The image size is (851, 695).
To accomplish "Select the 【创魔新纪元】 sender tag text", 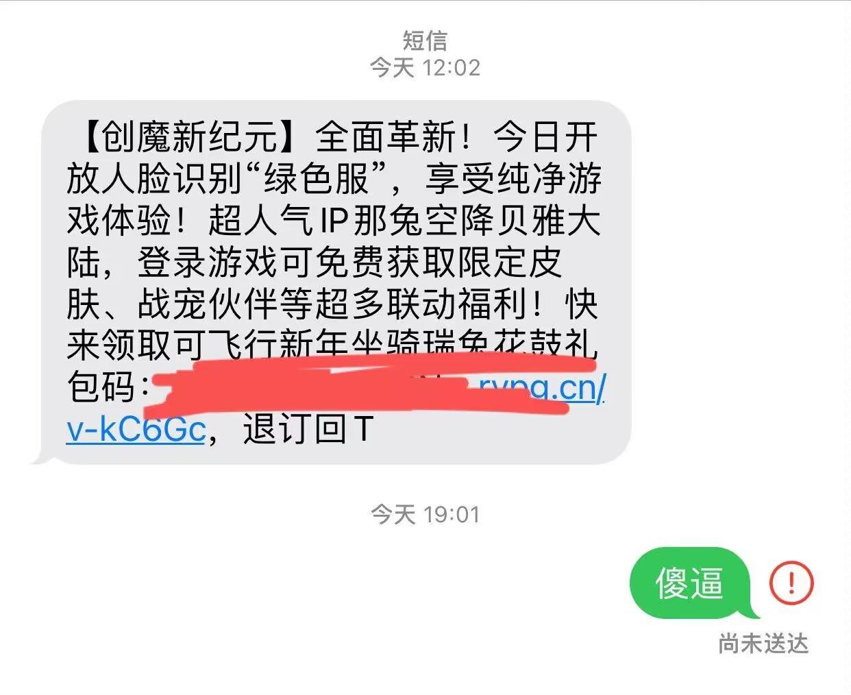I will (190, 138).
